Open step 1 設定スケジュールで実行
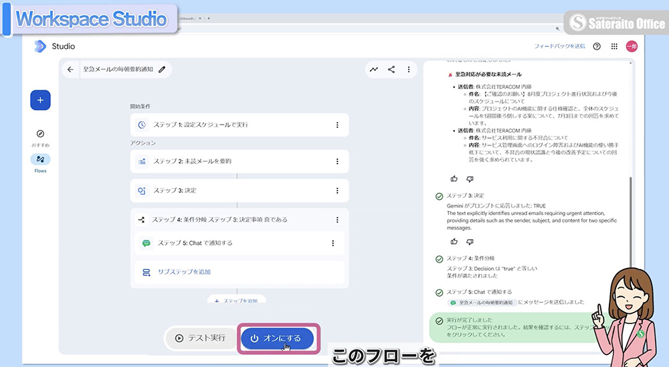This screenshot has height=367, width=669. click(x=240, y=125)
